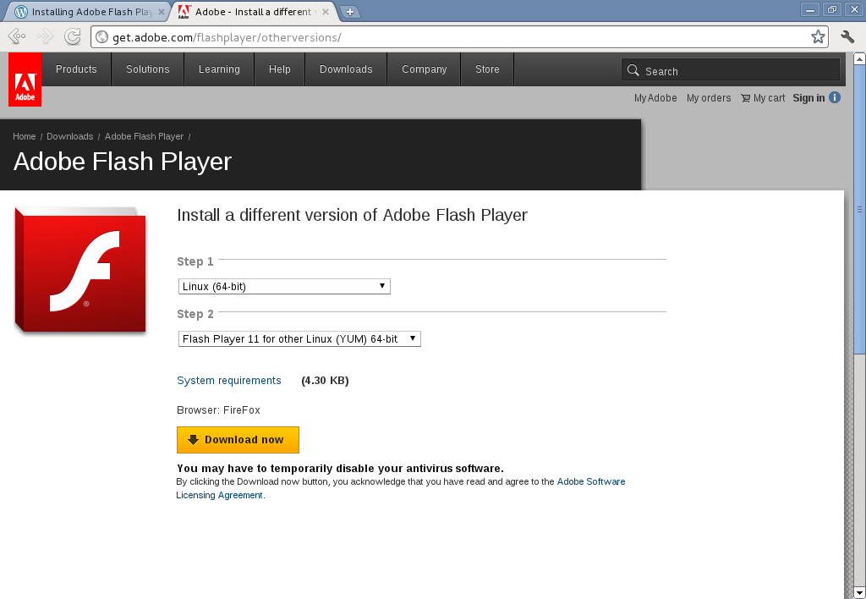Screen dimensions: 866x599
Task: Go to Home breadcrumb
Action: (x=25, y=136)
